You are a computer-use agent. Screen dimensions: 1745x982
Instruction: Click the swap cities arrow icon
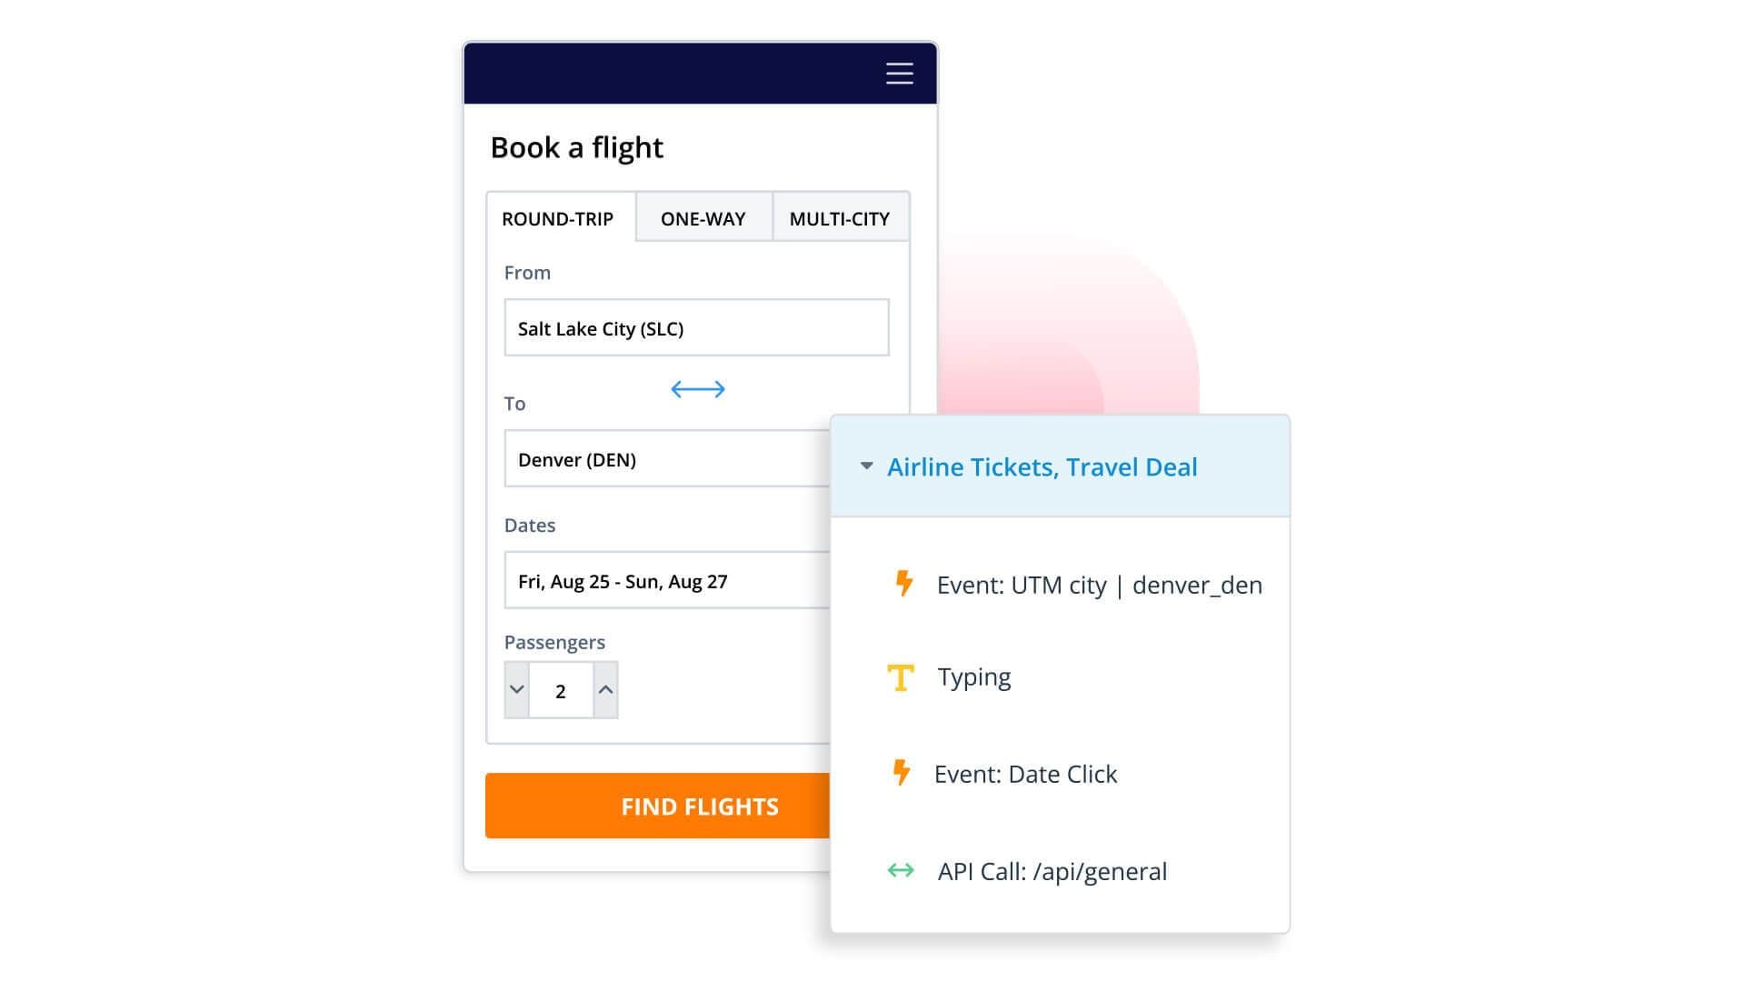click(697, 390)
